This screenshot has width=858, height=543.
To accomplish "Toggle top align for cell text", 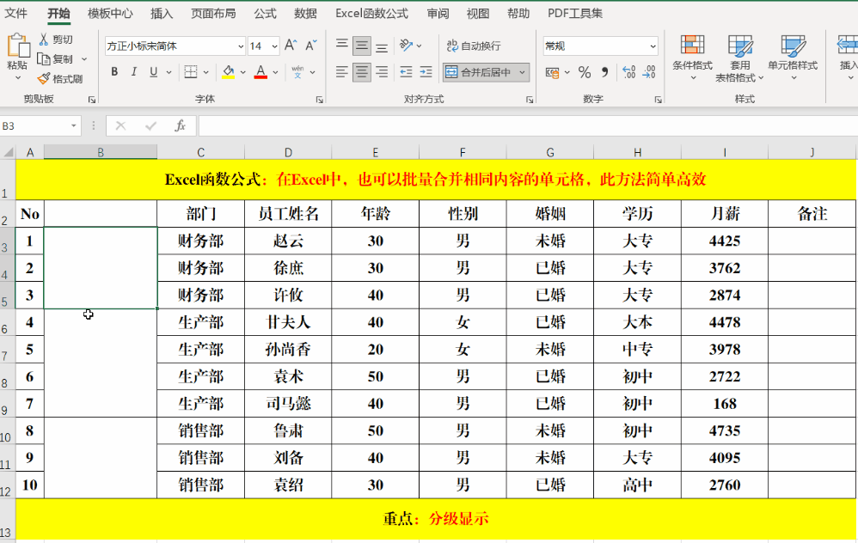I will [342, 46].
